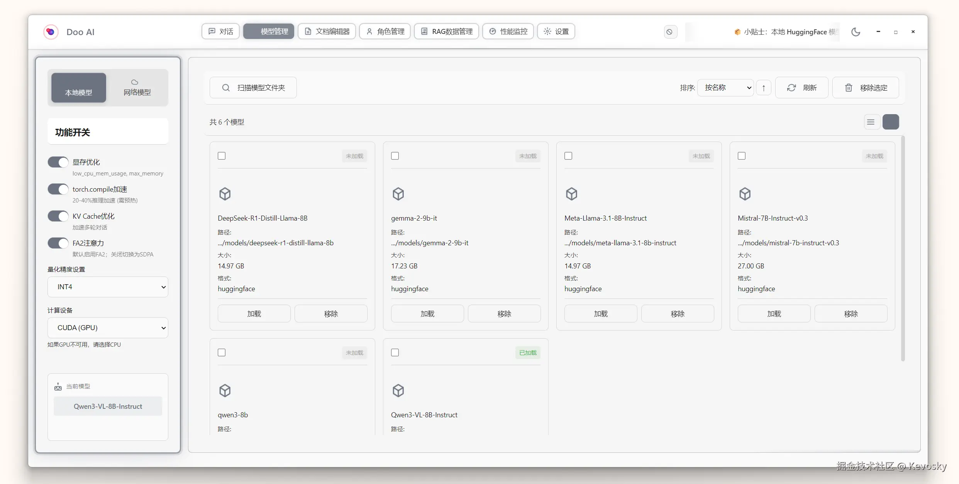Viewport: 959px width, 484px height.
Task: Switch to list view icon
Action: click(871, 122)
